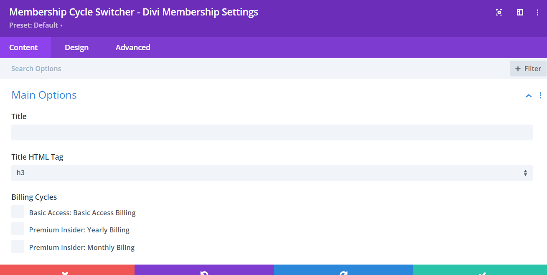Click the Filter button
This screenshot has width=547, height=275.
pyautogui.click(x=528, y=68)
